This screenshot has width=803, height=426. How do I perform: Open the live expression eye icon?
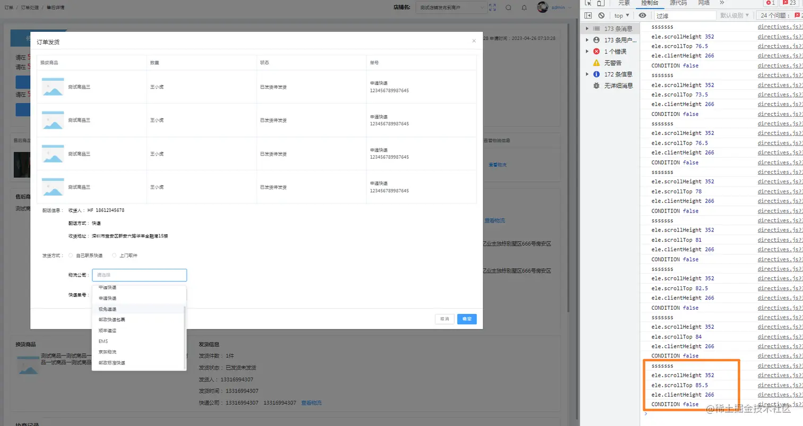coord(643,15)
